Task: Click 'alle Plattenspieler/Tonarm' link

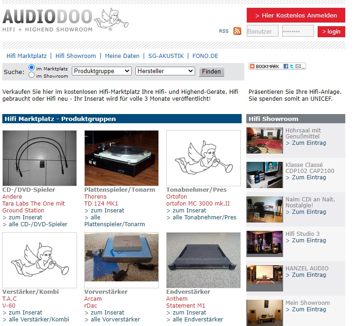Action: click(115, 221)
